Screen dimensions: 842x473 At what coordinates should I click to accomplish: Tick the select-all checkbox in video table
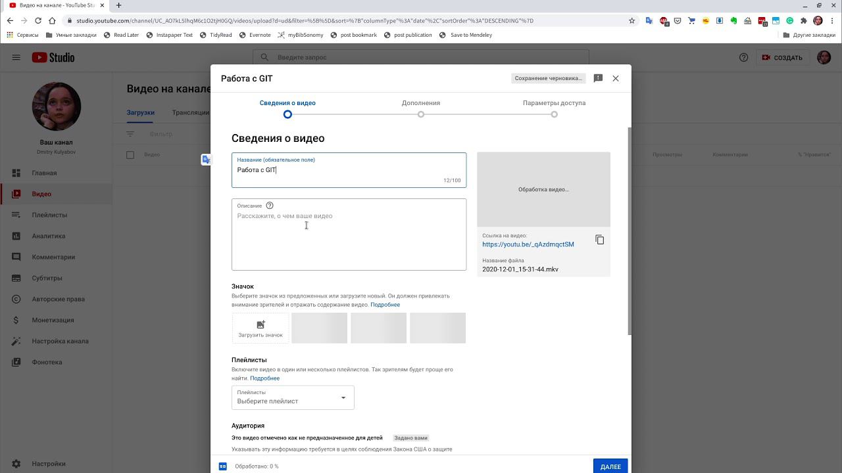130,155
